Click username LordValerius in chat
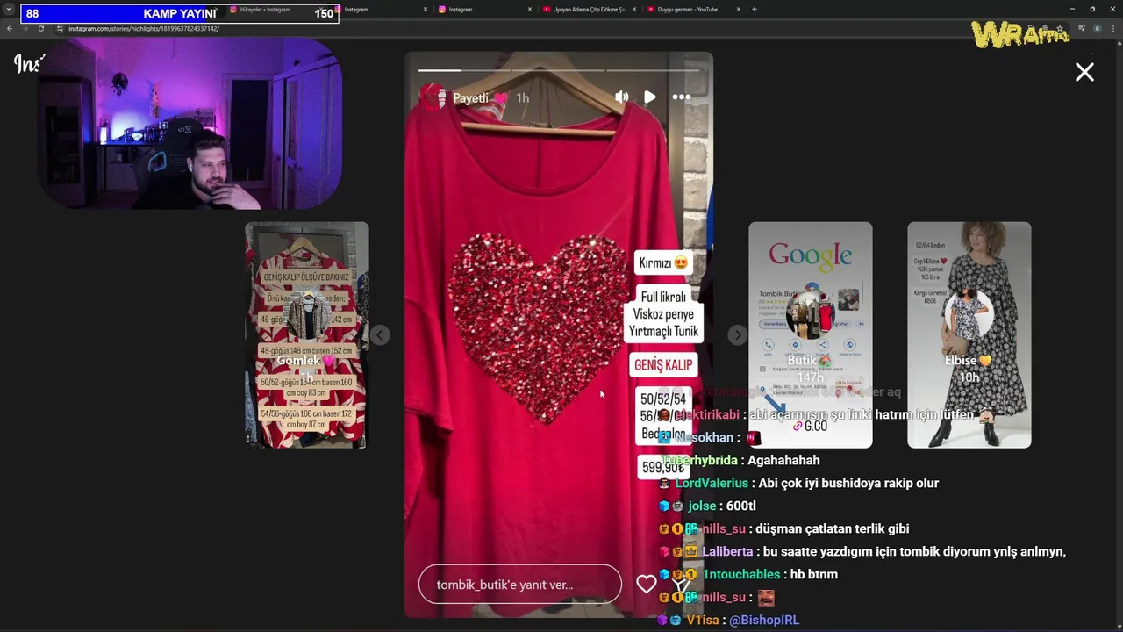Screen dimensions: 1123x632 click(712, 483)
